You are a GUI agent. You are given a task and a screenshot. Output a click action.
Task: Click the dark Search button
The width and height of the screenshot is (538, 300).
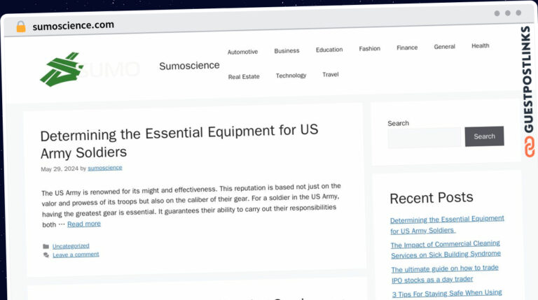coord(485,136)
